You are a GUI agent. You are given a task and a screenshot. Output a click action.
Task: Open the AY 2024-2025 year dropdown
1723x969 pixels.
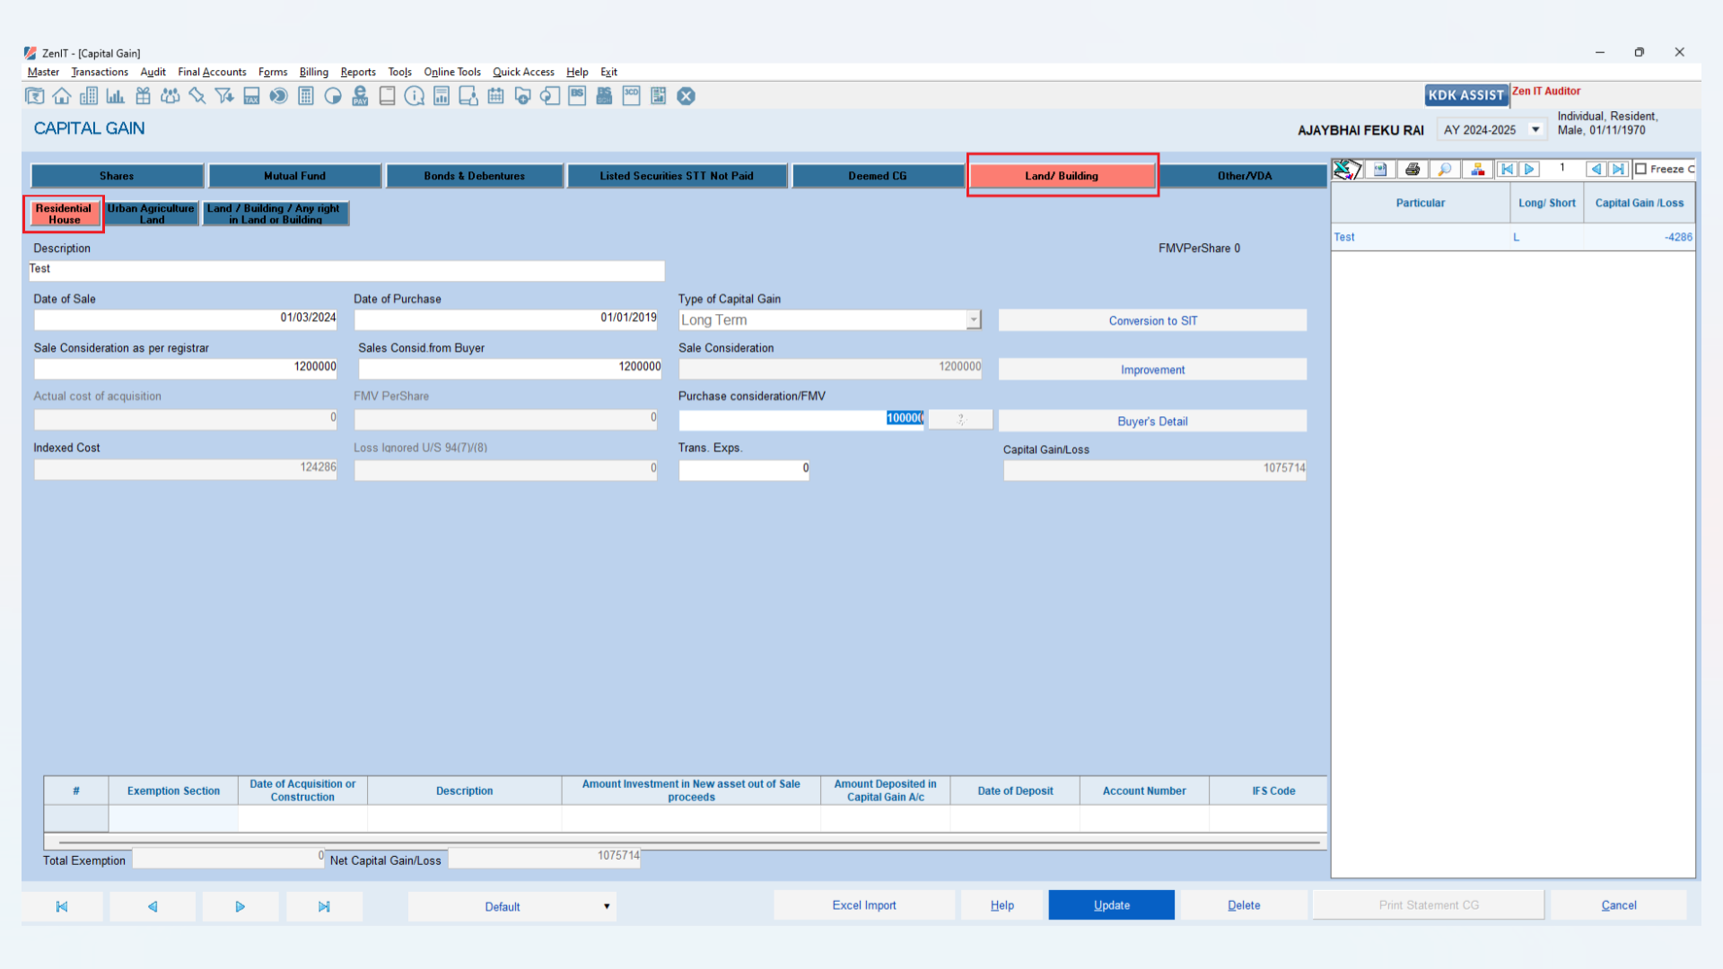pyautogui.click(x=1535, y=130)
